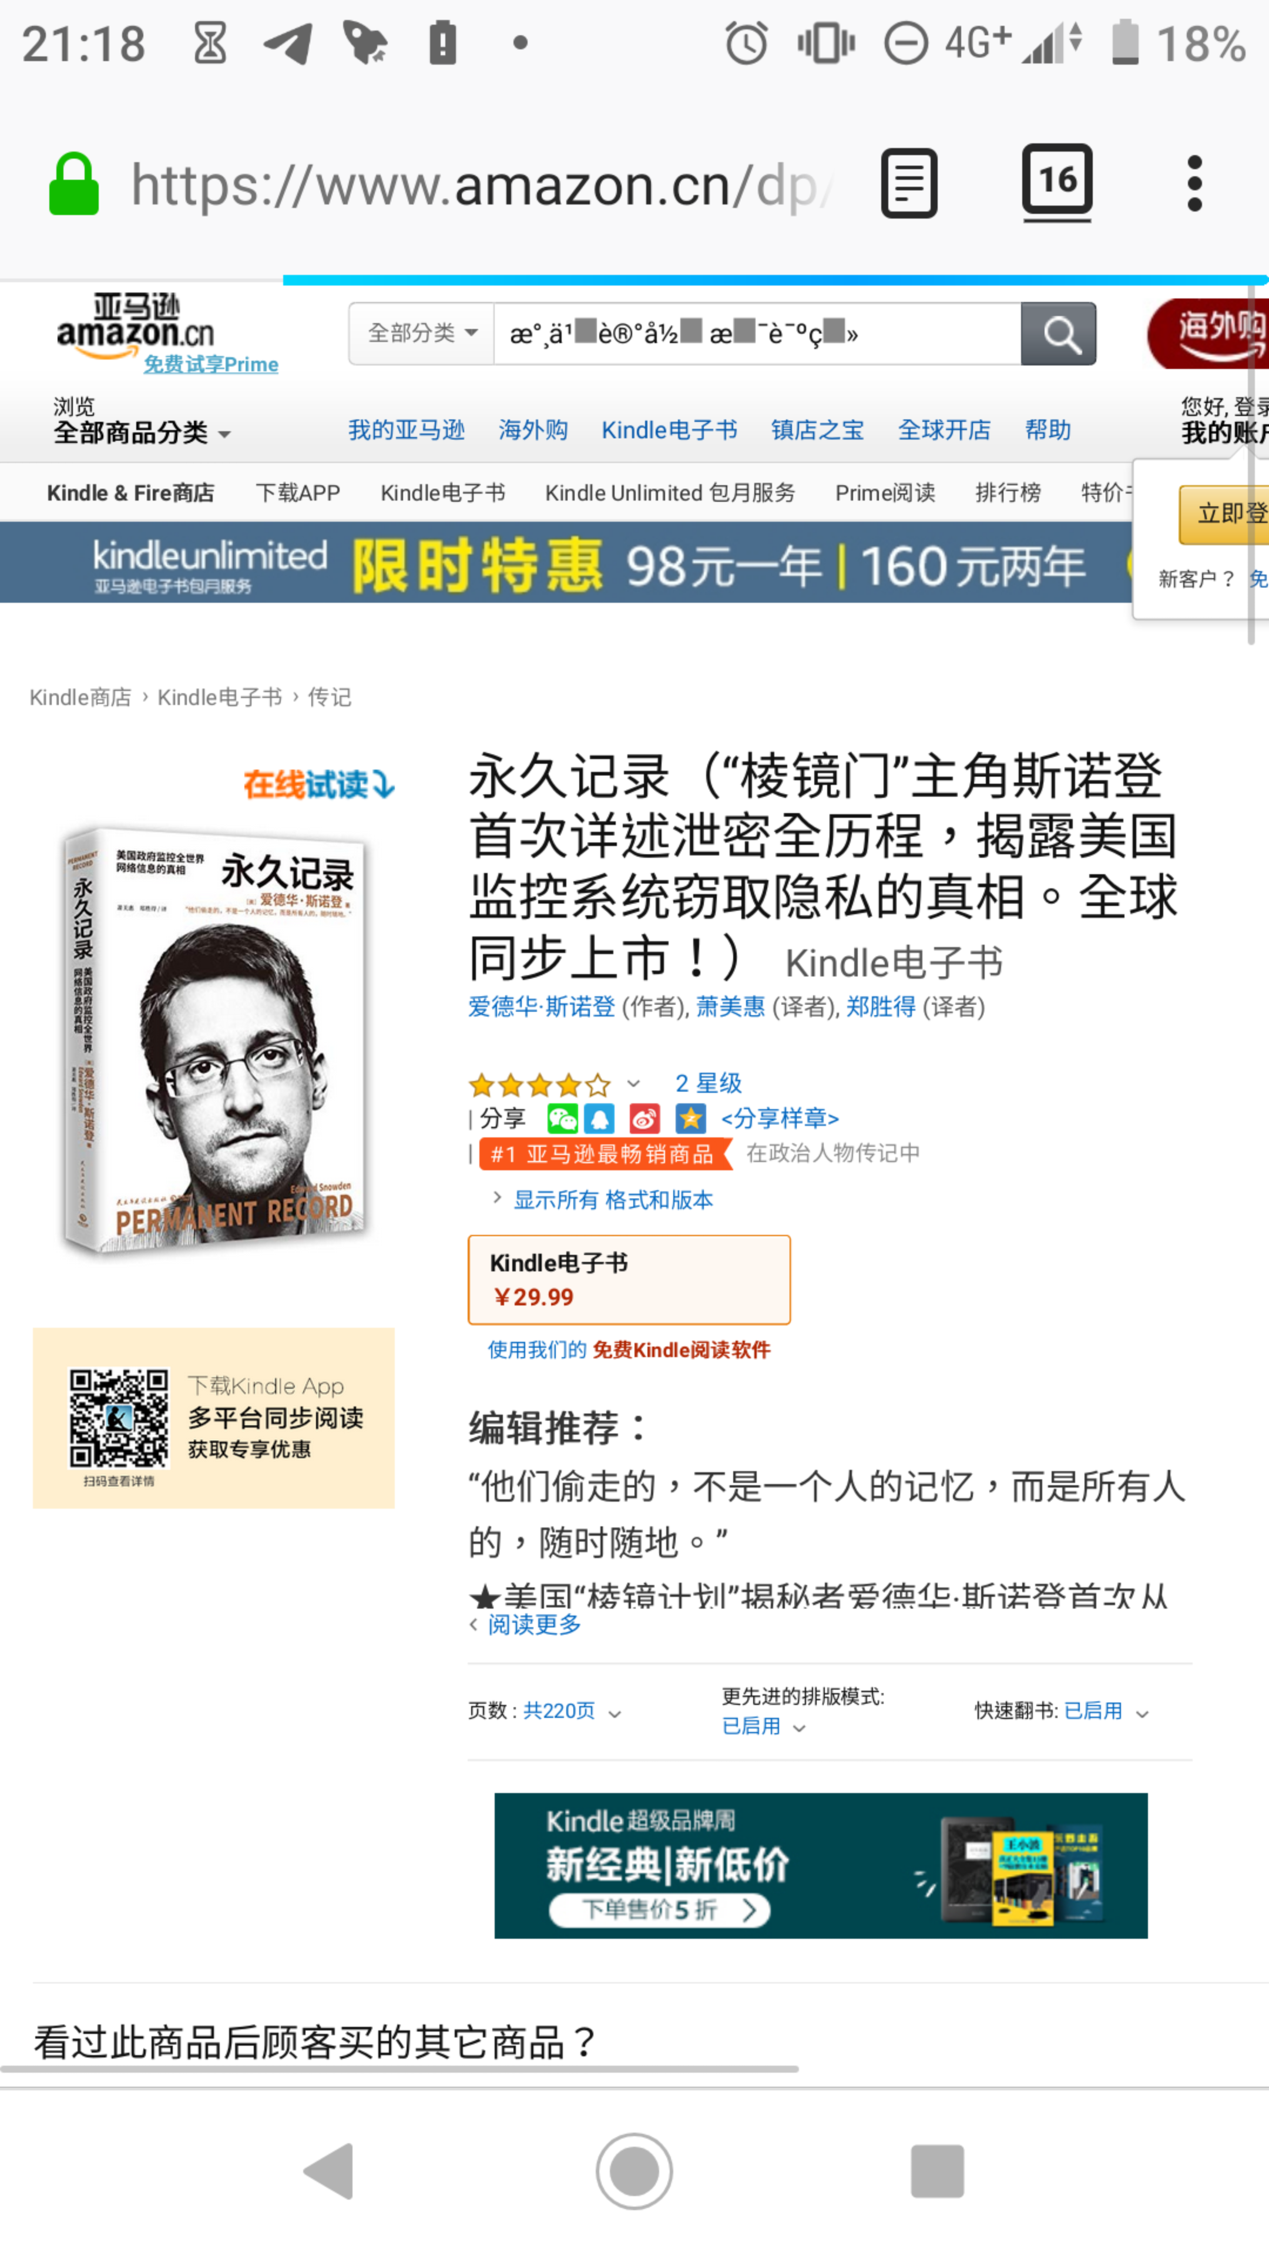
Task: Open the 永久记录 book cover image
Action: click(x=214, y=1039)
